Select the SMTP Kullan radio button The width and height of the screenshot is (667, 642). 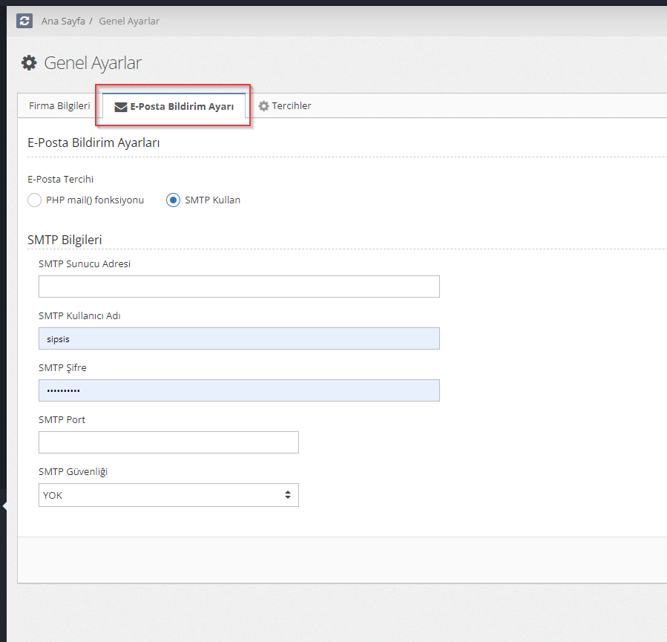[173, 200]
